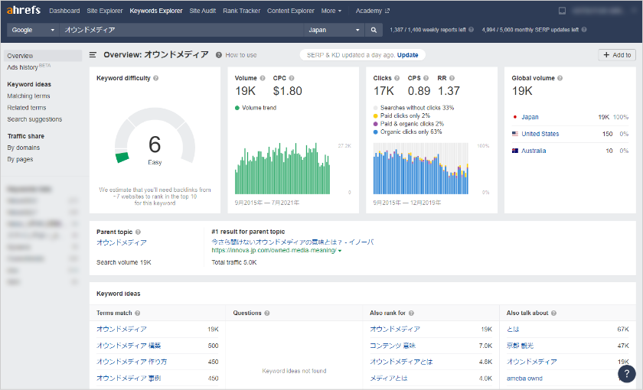
Task: Click the help icon next to Keyword difficulty
Action: (x=156, y=78)
